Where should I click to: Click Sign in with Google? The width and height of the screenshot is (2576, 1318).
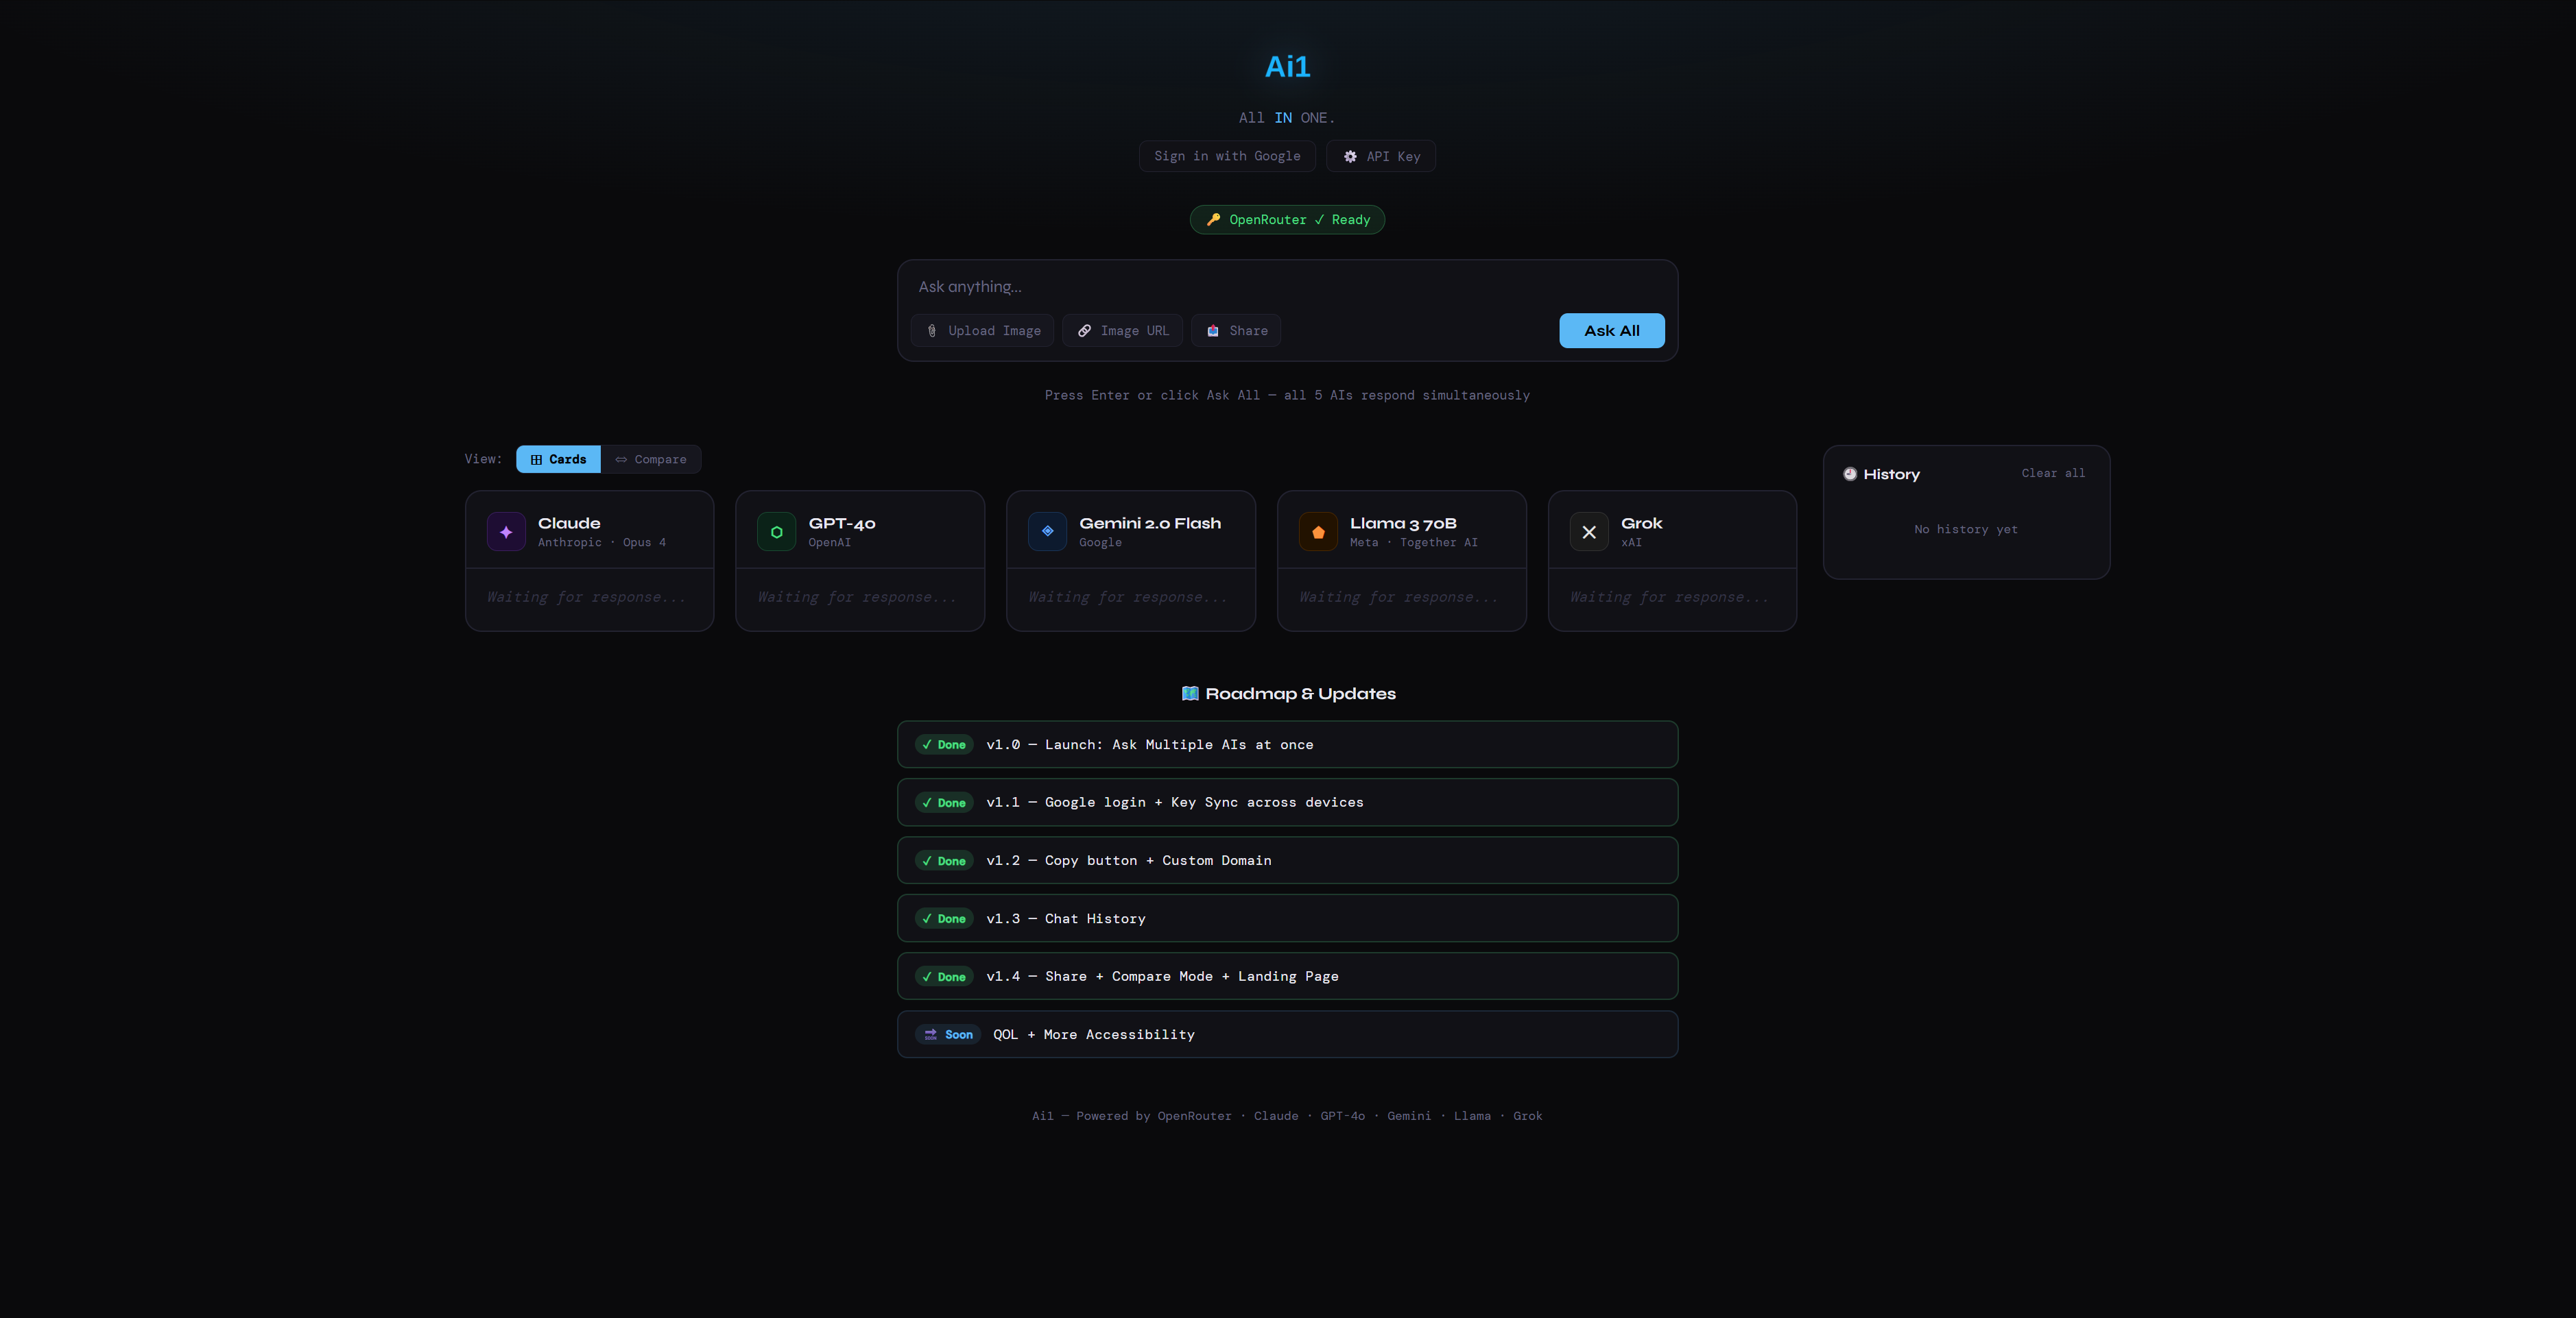click(1227, 156)
